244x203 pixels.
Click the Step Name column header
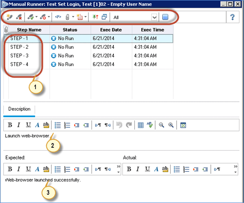[x=29, y=30]
